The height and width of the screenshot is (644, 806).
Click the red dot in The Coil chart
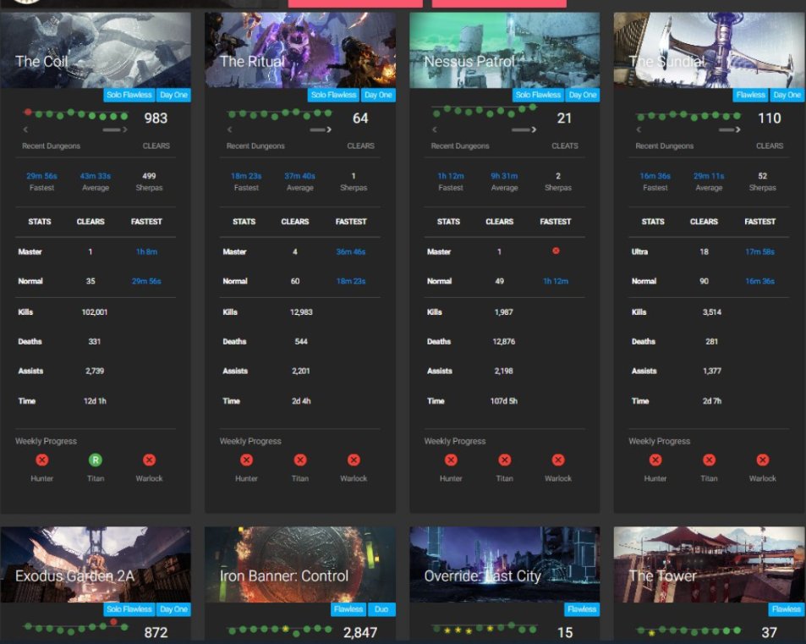28,113
